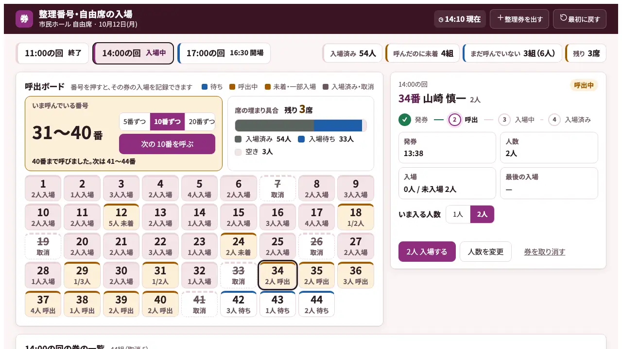The height and width of the screenshot is (349, 622).
Task: Click the 入場 0人 / 未入場 2人 card
Action: click(x=447, y=183)
